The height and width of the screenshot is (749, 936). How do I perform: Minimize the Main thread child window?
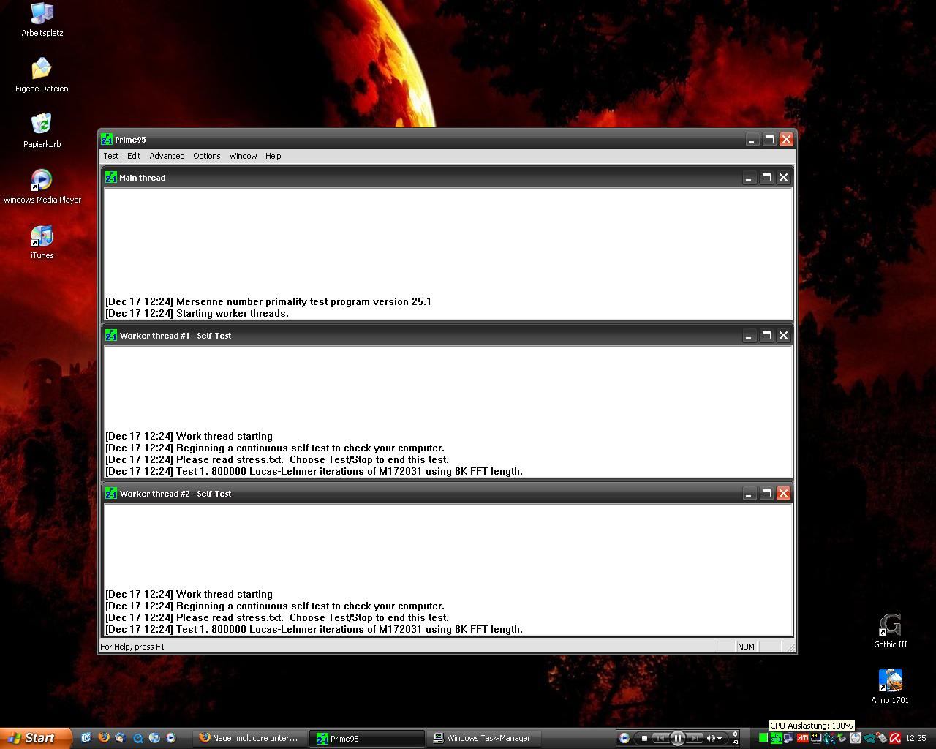click(x=749, y=178)
